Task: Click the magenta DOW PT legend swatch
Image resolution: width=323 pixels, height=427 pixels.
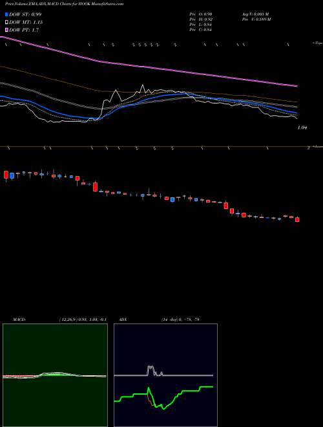Action: click(x=6, y=30)
